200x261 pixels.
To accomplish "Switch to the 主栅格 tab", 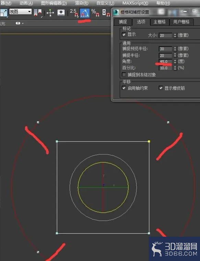I will tap(160, 22).
